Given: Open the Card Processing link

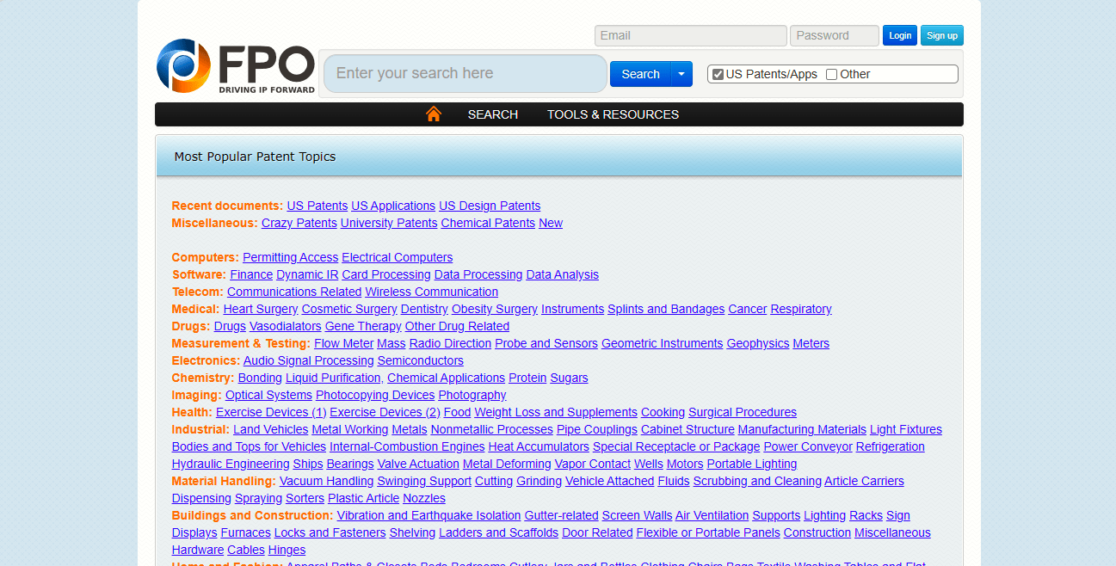Looking at the screenshot, I should coord(386,274).
